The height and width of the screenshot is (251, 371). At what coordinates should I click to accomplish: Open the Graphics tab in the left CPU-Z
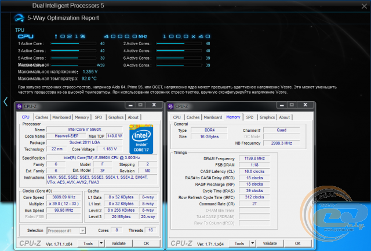[x=116, y=117]
